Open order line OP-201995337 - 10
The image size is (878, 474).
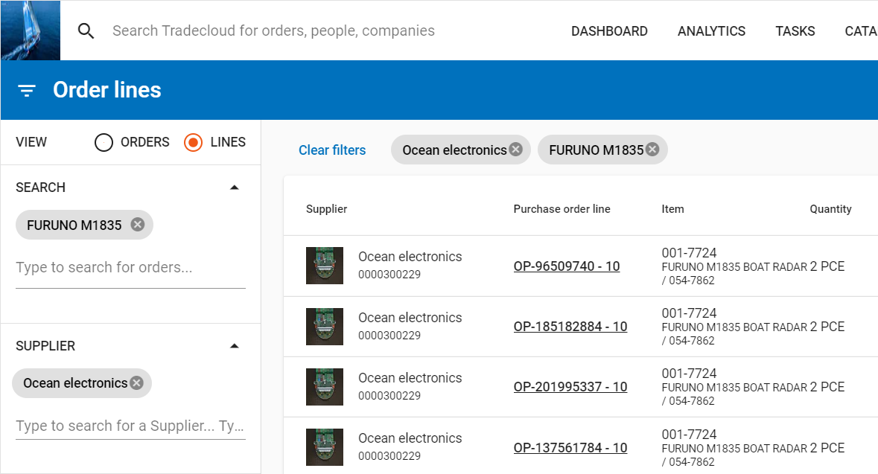(570, 387)
